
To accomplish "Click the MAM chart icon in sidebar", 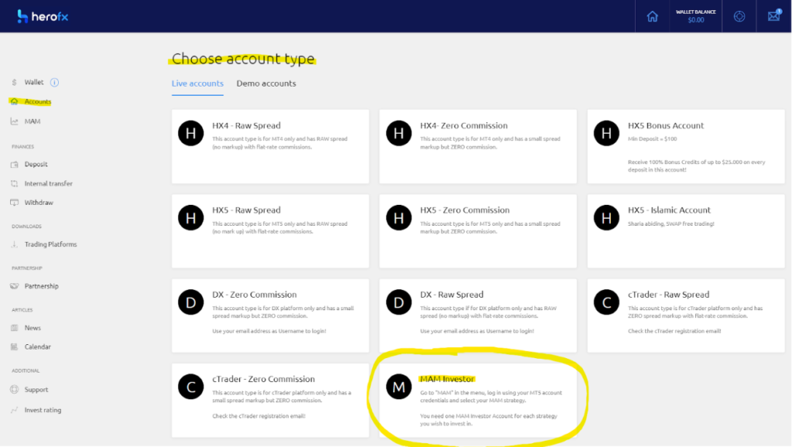I will [14, 121].
